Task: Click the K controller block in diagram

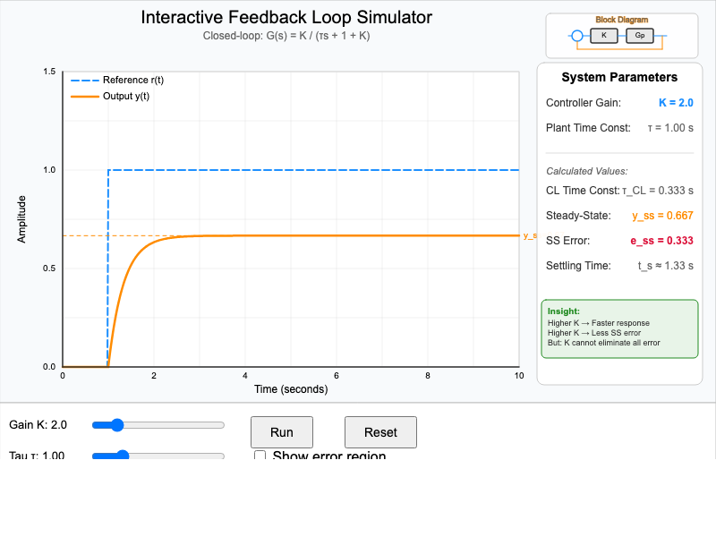Action: click(x=605, y=36)
